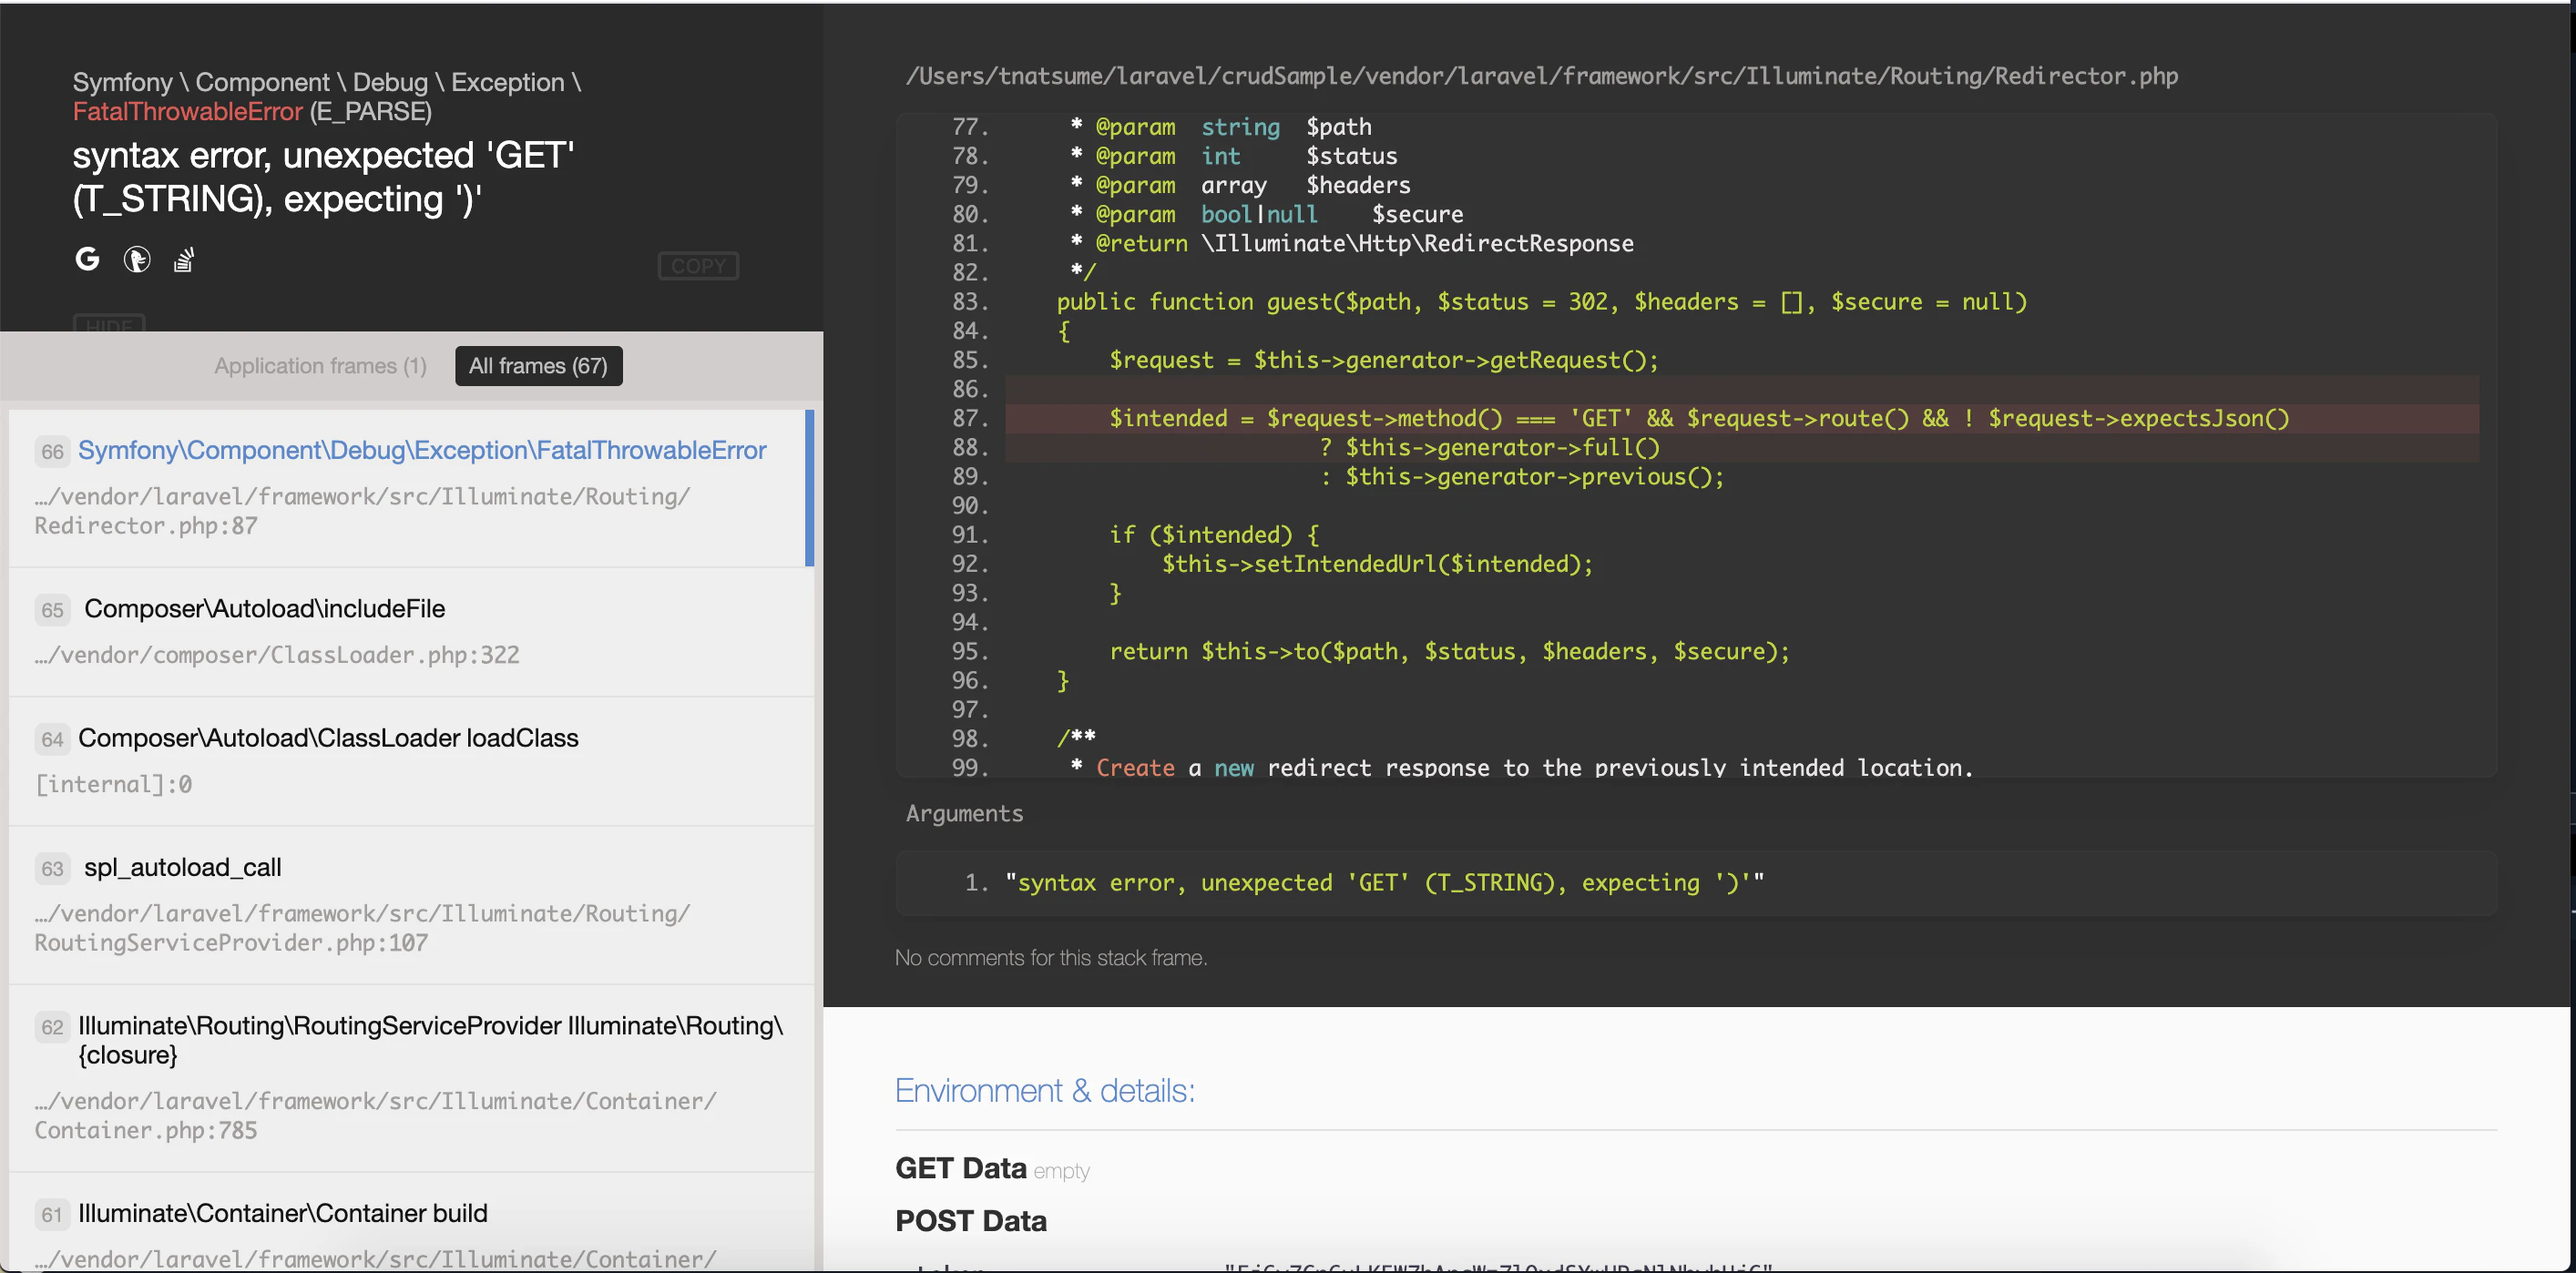Click the Arguments heading
The width and height of the screenshot is (2576, 1273).
(964, 814)
